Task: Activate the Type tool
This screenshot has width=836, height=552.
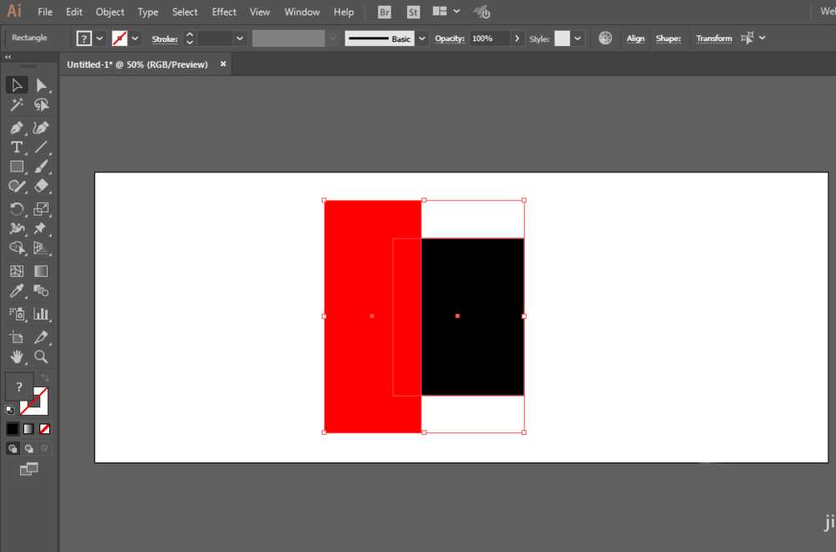Action: [x=17, y=147]
